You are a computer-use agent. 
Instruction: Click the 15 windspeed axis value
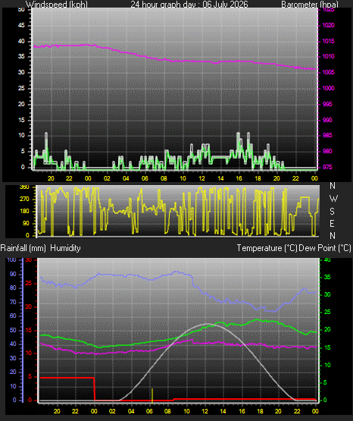21,120
